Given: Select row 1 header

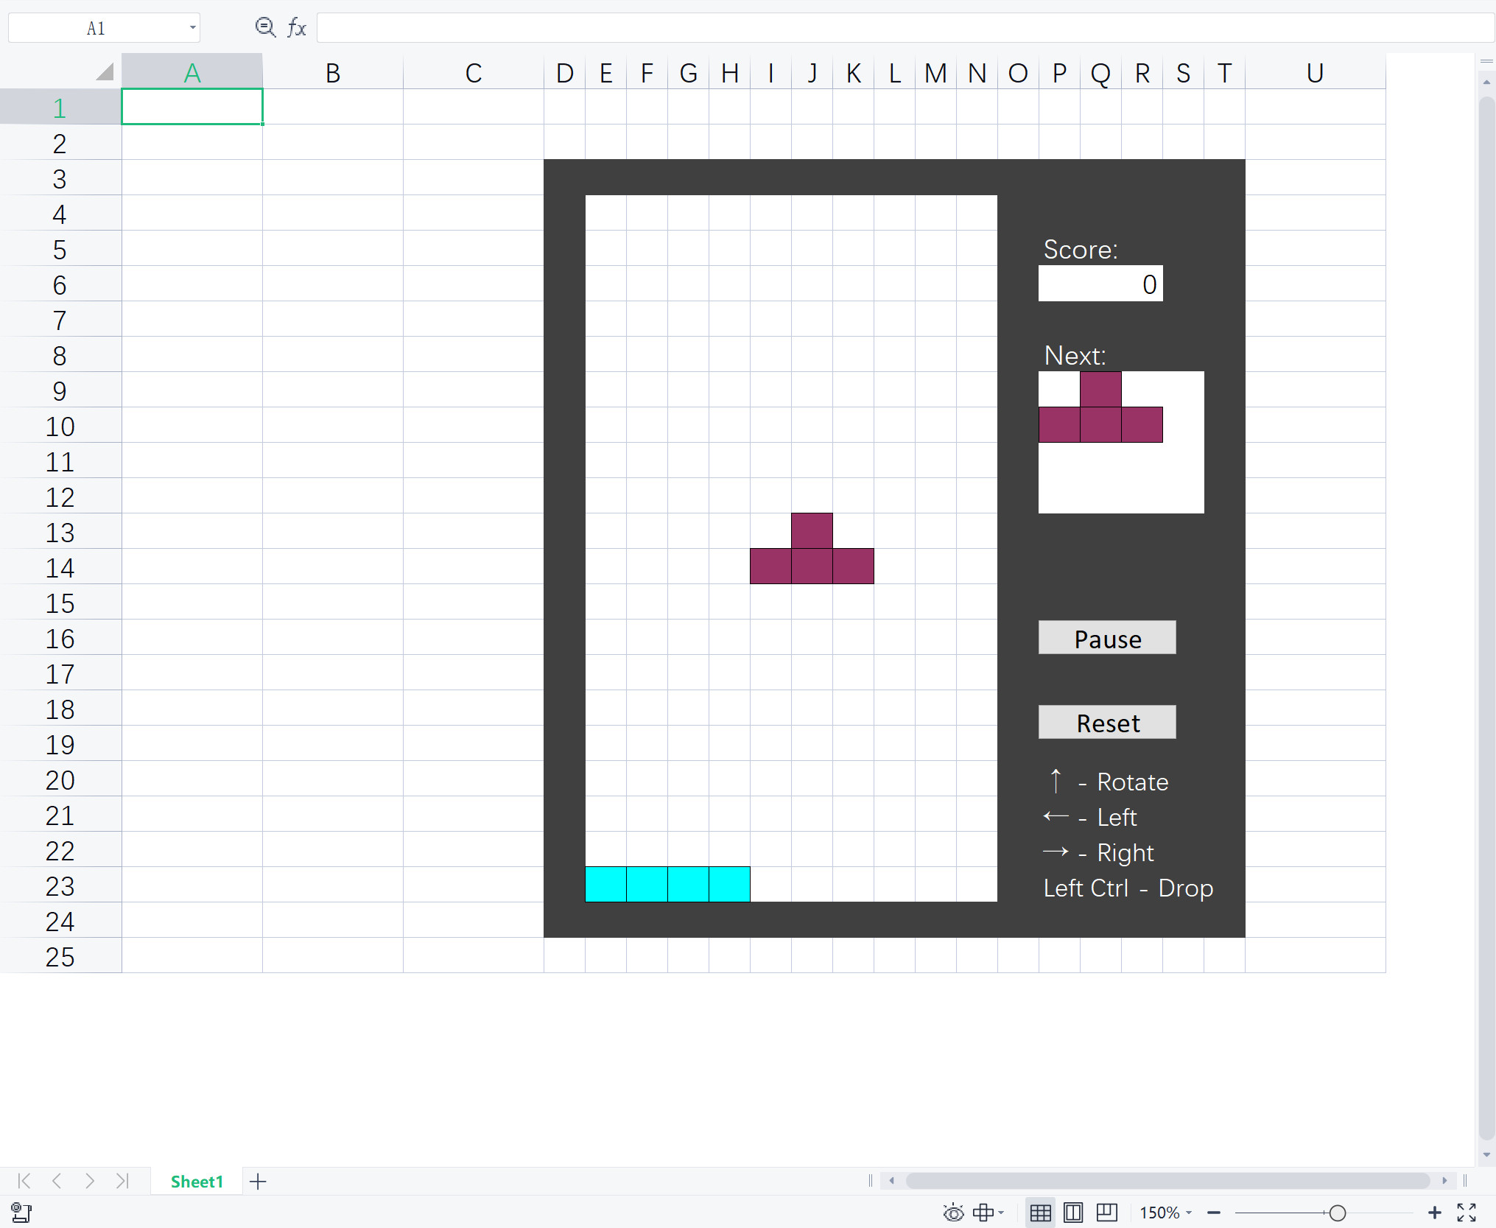Looking at the screenshot, I should (x=60, y=107).
